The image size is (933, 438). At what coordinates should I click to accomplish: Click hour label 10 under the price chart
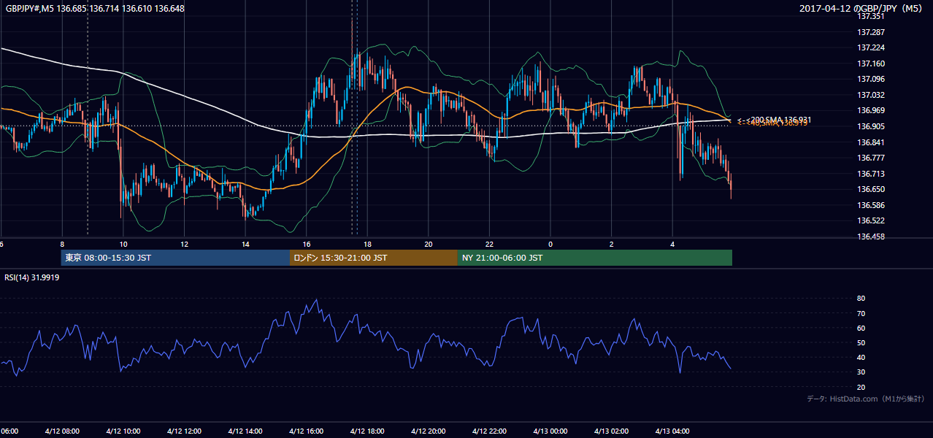point(123,244)
